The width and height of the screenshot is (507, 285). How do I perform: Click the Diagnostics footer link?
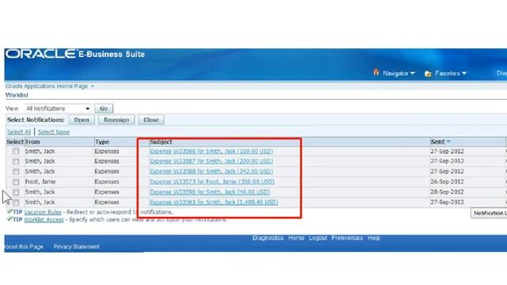268,237
